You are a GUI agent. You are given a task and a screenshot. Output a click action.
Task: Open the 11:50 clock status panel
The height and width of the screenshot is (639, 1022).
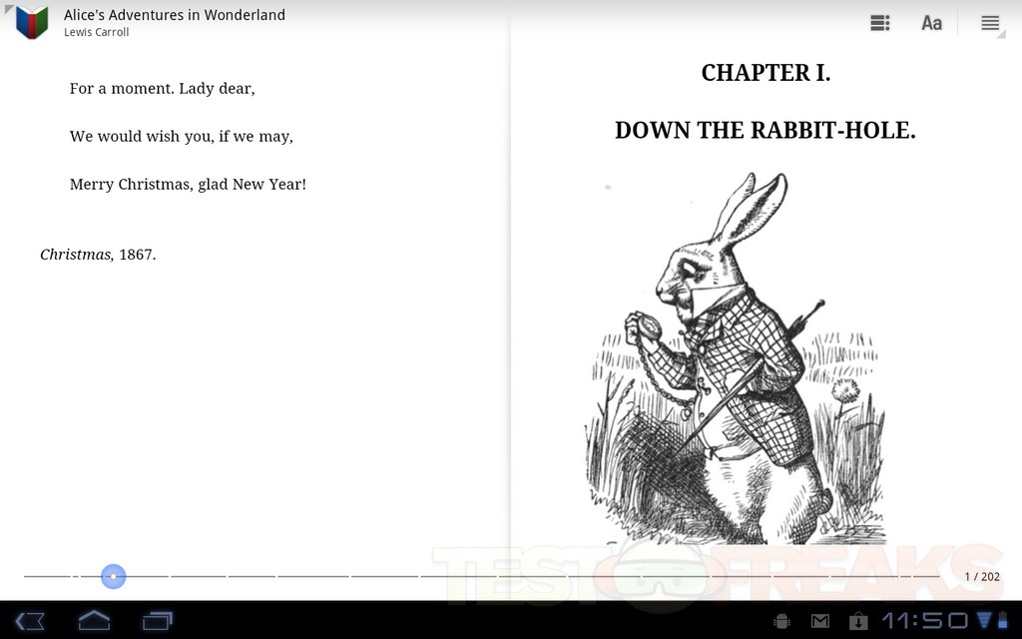click(924, 620)
